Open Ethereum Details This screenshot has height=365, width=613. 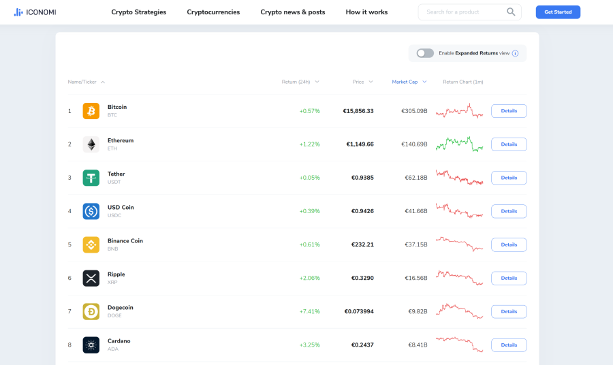(x=509, y=144)
